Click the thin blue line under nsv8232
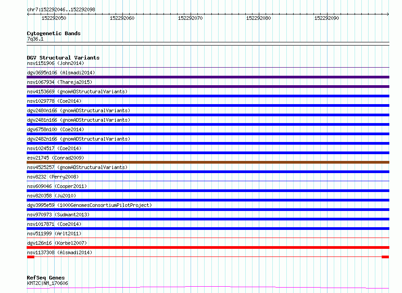402x293 pixels. (x=208, y=181)
